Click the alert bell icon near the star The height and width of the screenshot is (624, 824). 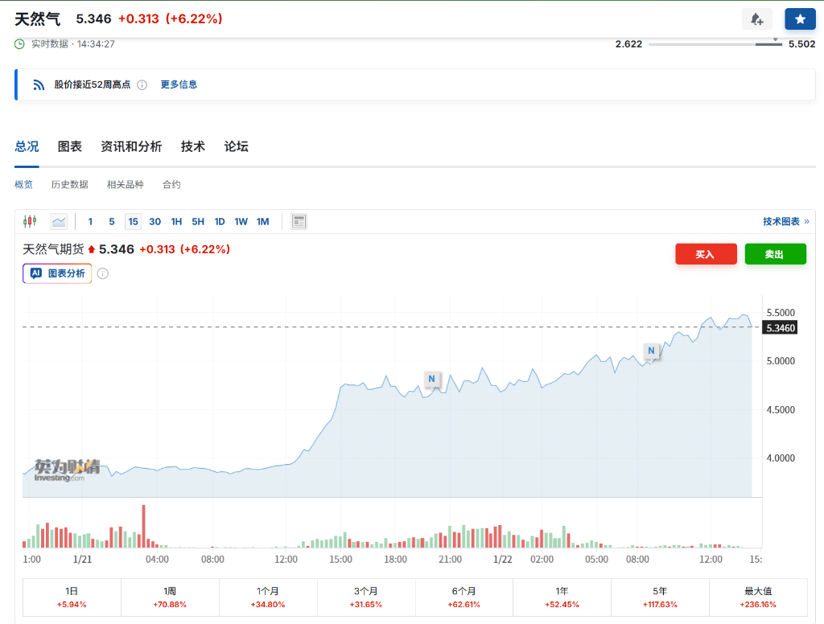[756, 18]
